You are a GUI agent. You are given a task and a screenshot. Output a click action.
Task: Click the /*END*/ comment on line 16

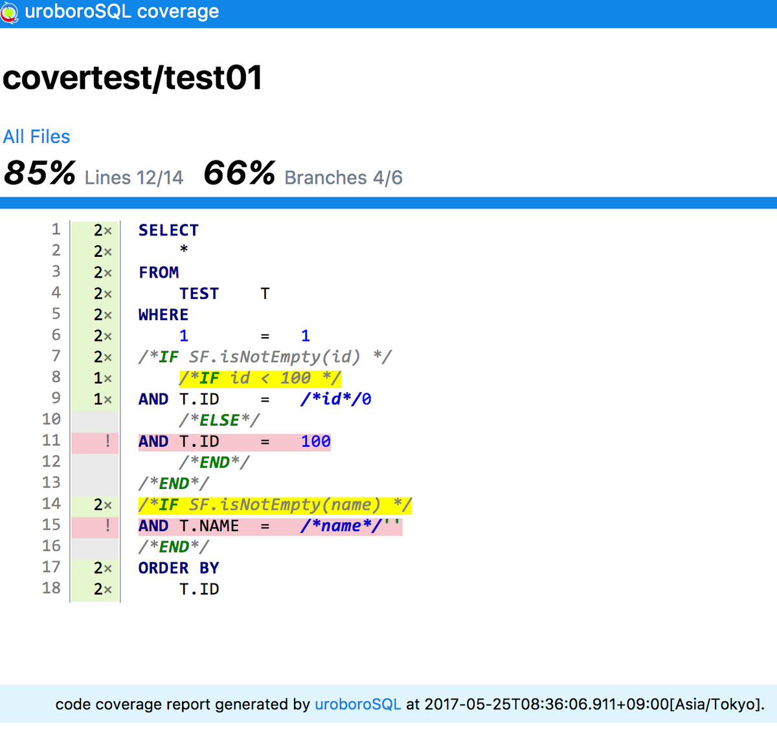pyautogui.click(x=174, y=547)
